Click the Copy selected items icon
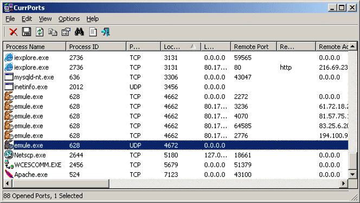The image size is (360, 203). pos(53,32)
